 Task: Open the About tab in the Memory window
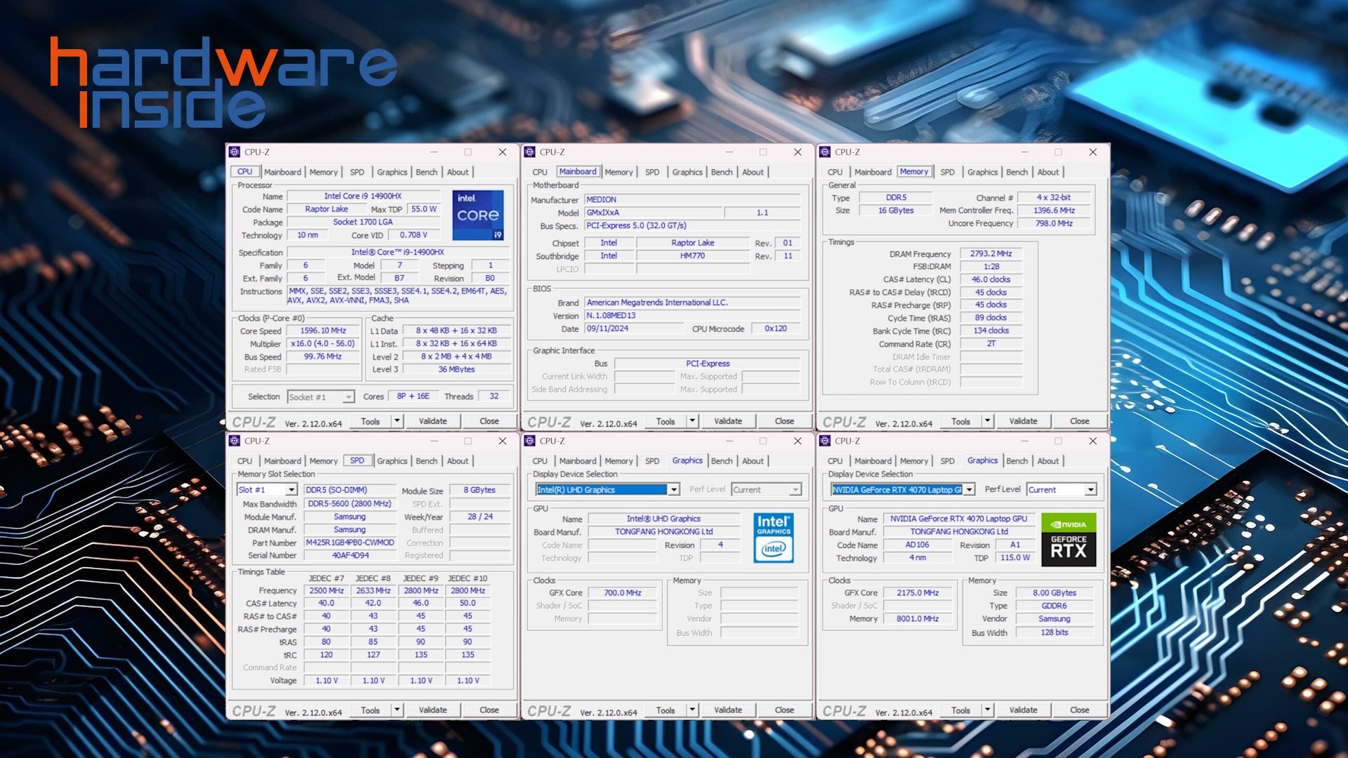pyautogui.click(x=1048, y=172)
